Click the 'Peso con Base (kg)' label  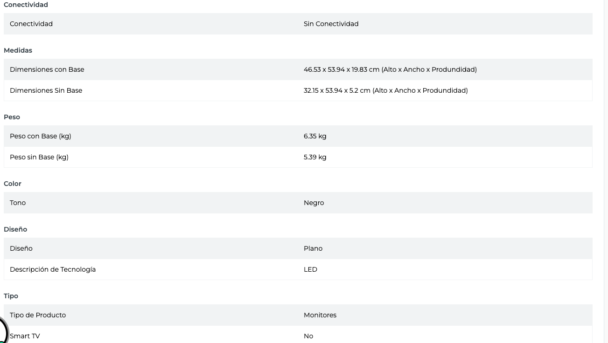coord(41,136)
